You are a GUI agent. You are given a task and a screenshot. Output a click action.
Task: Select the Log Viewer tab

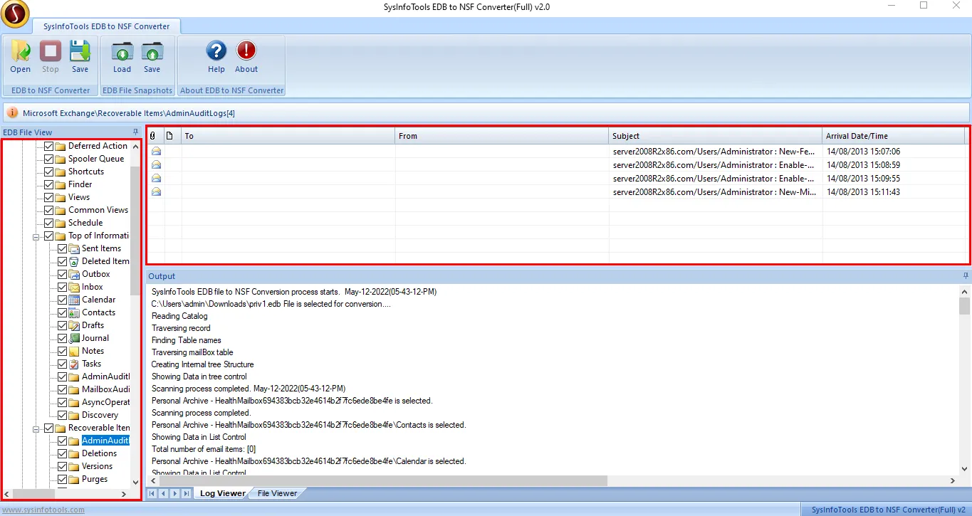pos(222,493)
